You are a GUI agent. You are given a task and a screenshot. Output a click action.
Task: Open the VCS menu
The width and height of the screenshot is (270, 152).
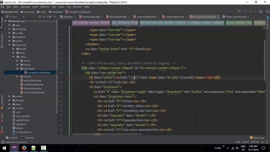(x=68, y=7)
